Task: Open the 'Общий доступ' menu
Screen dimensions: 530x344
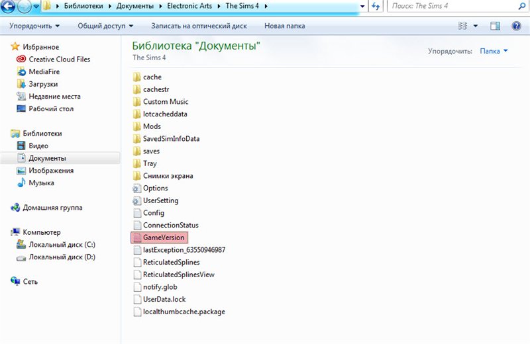Action: [x=105, y=26]
